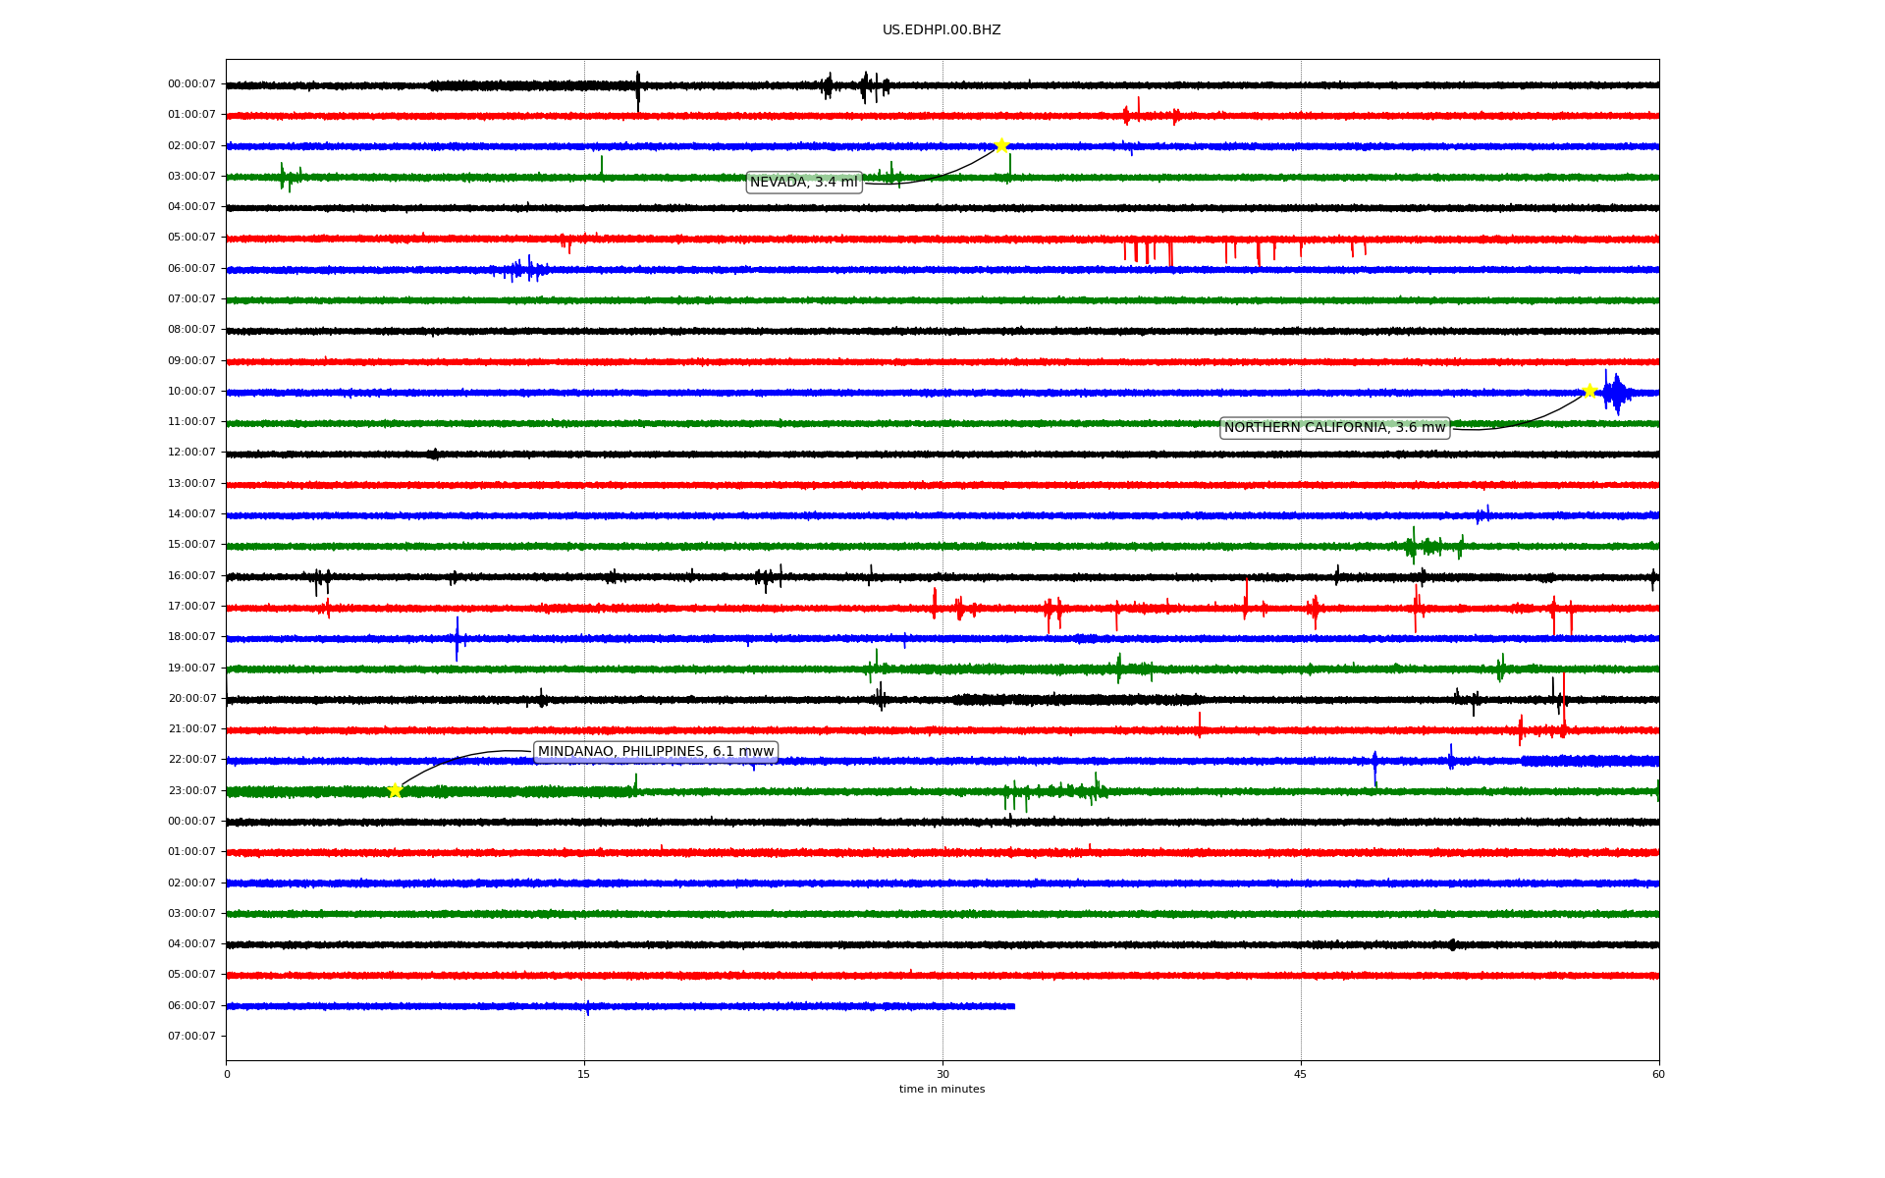1885x1178 pixels.
Task: Click the 'time in minutes' axis label
Action: click(x=942, y=1090)
